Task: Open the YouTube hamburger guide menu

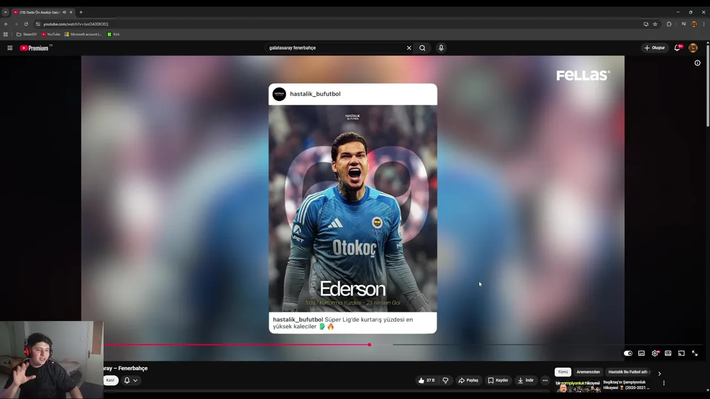Action: coord(9,48)
